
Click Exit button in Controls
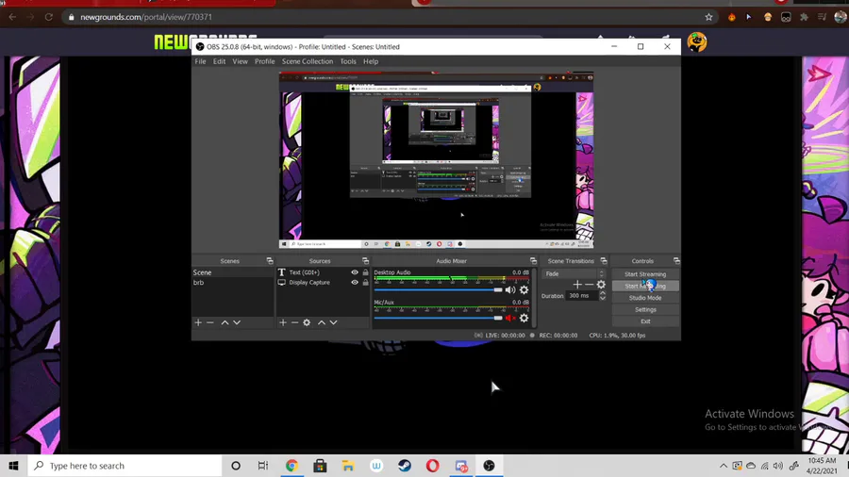click(x=645, y=321)
